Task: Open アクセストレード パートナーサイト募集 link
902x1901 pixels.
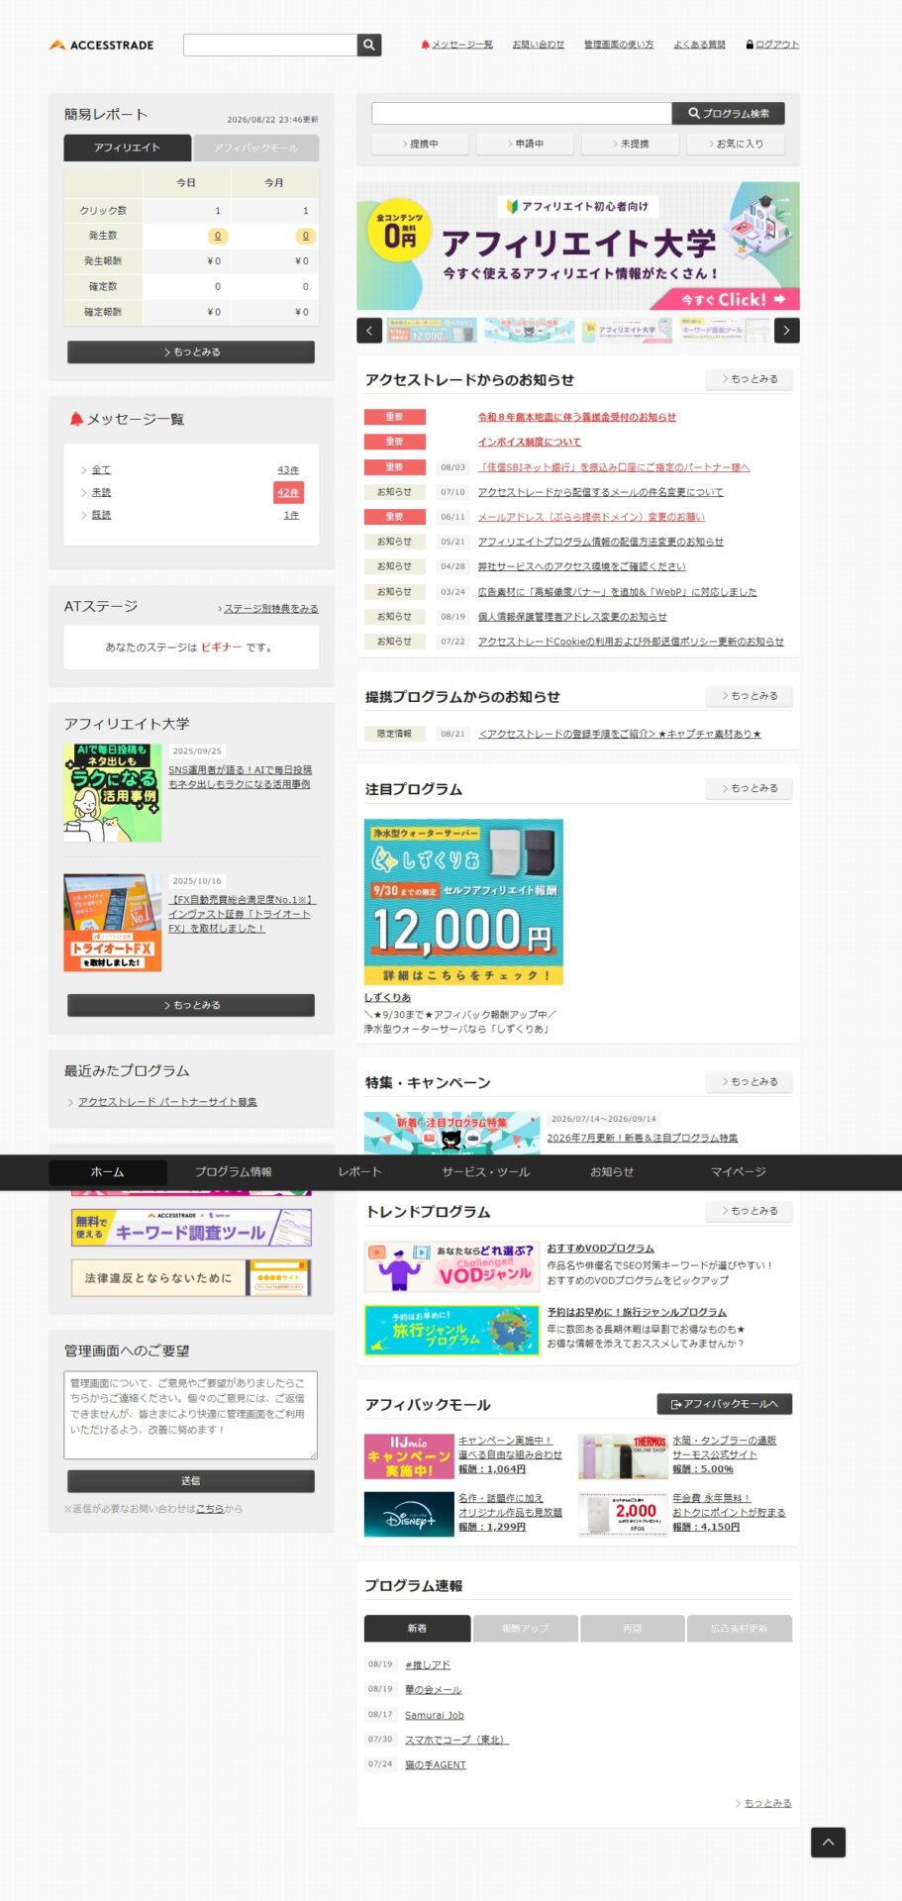Action: (x=167, y=1102)
